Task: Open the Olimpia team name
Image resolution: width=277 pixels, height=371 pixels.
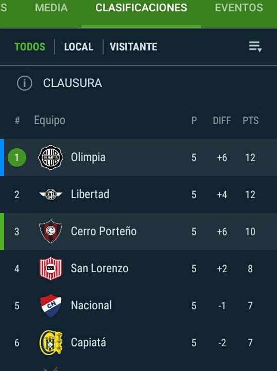Action: pos(88,157)
